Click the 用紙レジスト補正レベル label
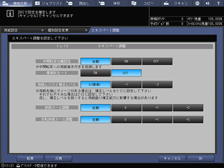This screenshot has height=168, width=224. pos(57,84)
